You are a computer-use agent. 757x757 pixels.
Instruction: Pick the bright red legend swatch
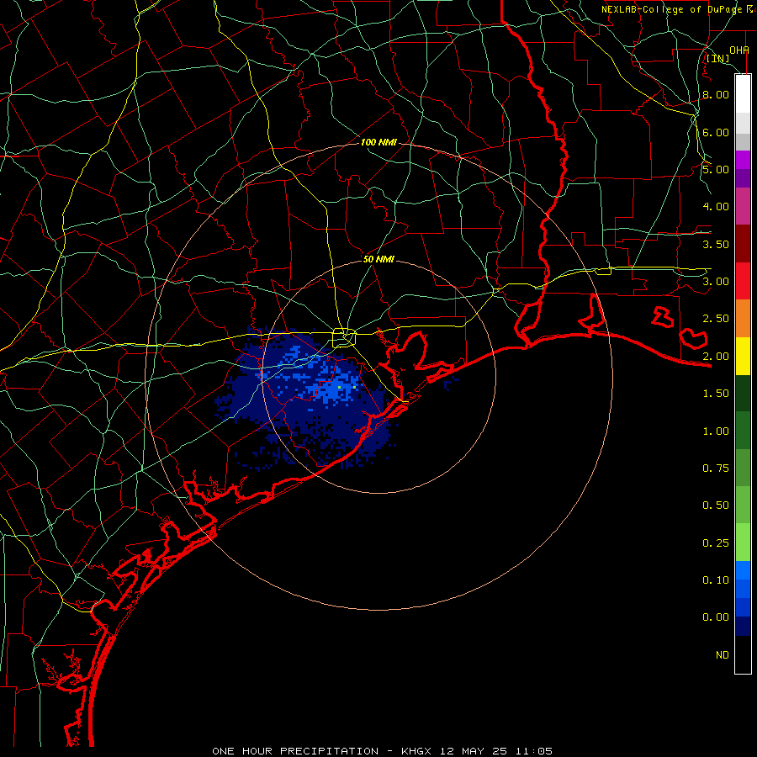click(x=743, y=281)
